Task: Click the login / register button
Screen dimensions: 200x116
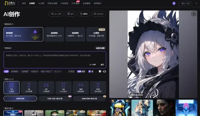Action: 186,3
